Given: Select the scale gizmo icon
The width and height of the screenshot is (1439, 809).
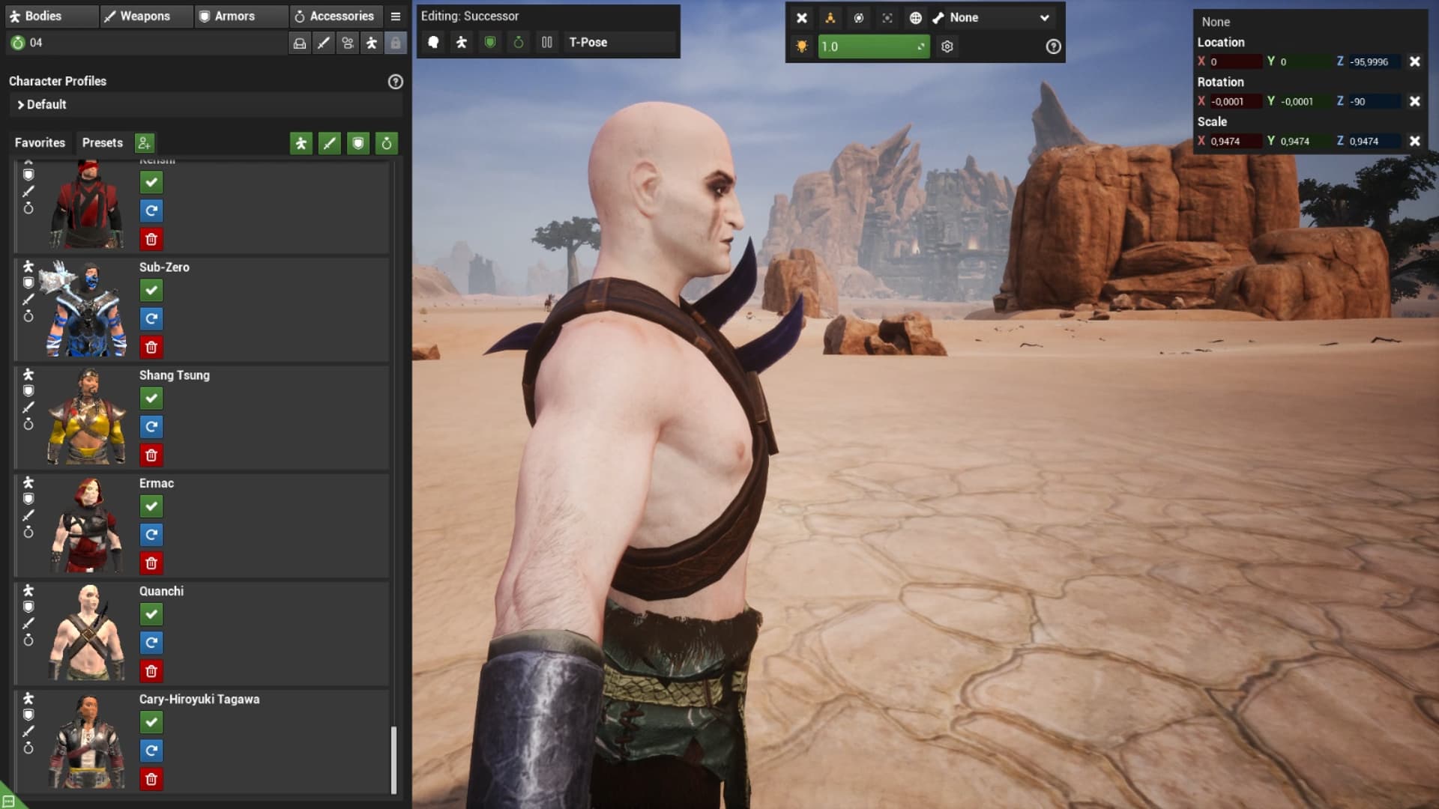Looking at the screenshot, I should [887, 18].
